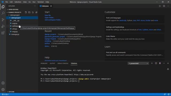Click the JavaScript language support link
Screen dimensions: 171x96
click(x=123, y=21)
